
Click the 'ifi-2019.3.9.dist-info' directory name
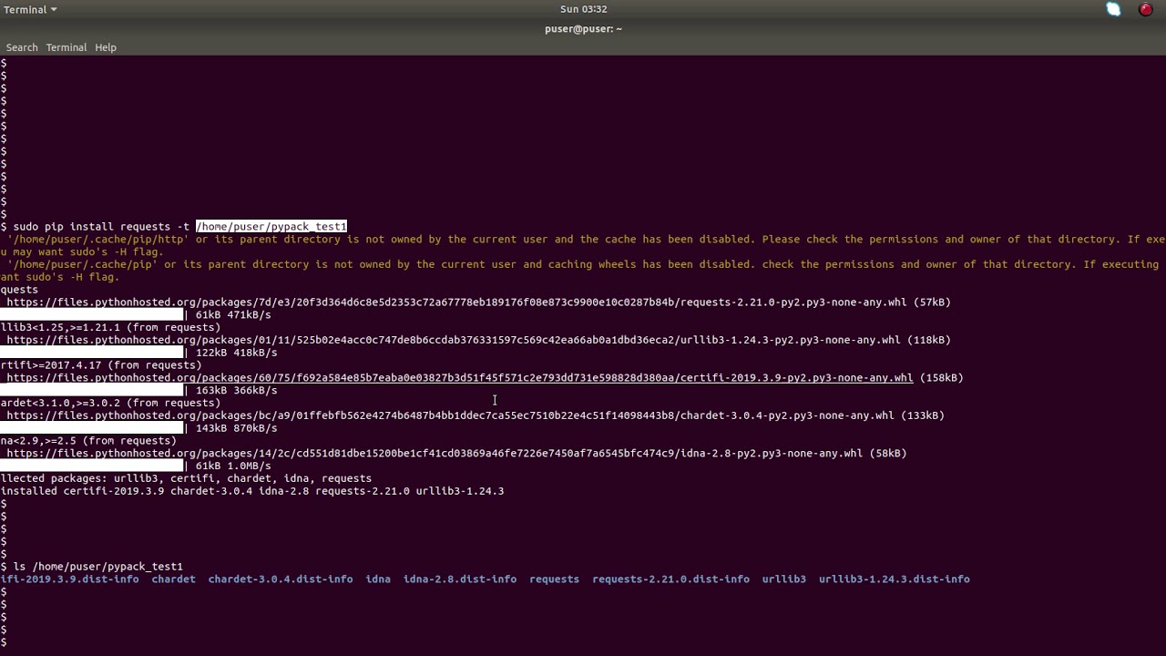click(x=69, y=579)
